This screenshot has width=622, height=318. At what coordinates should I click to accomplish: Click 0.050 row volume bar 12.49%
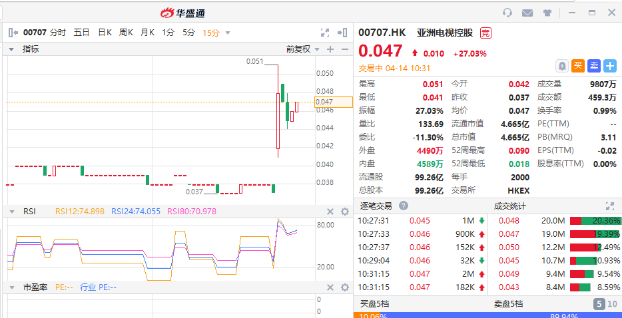[x=585, y=247]
